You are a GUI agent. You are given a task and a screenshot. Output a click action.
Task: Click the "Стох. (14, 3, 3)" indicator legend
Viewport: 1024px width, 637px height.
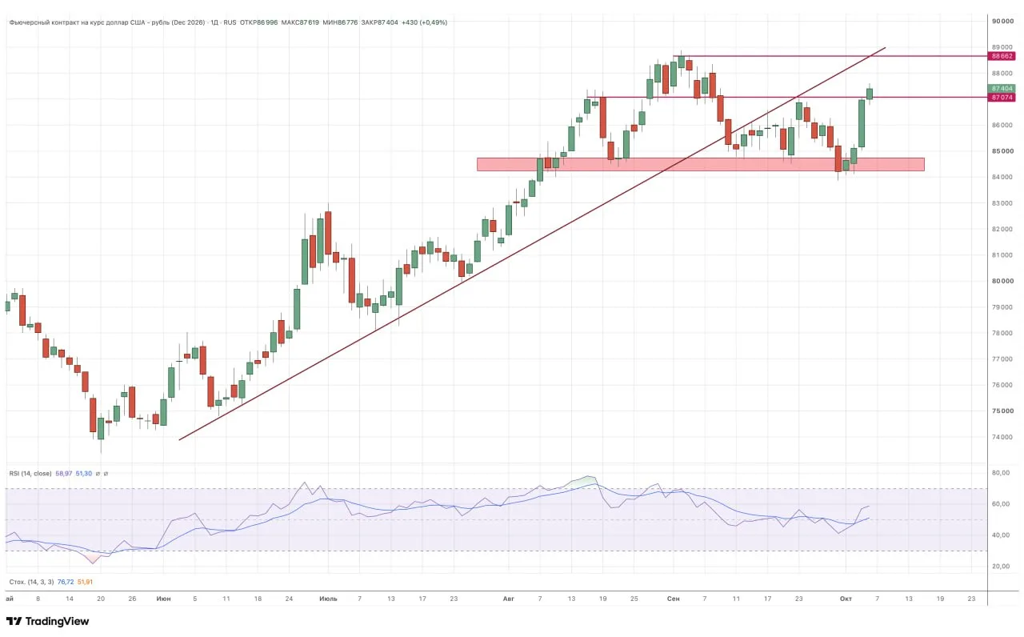pyautogui.click(x=30, y=582)
